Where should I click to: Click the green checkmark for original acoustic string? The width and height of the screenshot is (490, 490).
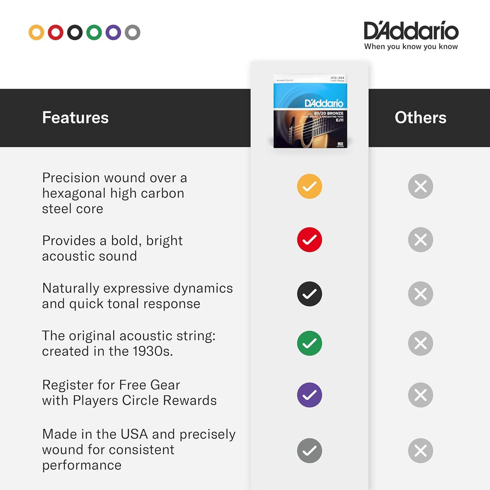[x=309, y=343]
